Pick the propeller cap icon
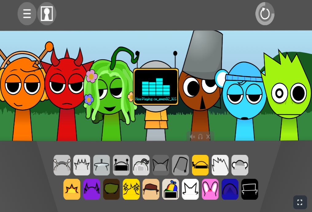This screenshot has height=212, width=312. [171, 189]
